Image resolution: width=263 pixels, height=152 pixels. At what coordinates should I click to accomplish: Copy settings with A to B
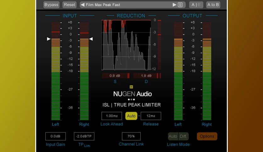(x=213, y=5)
